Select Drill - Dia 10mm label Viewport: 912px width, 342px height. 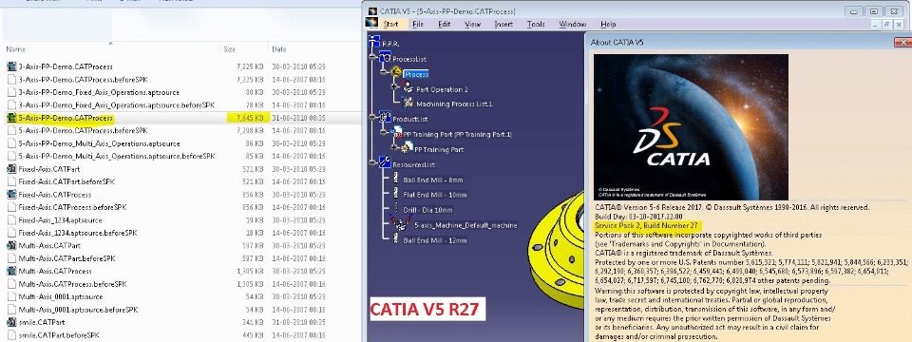[427, 210]
